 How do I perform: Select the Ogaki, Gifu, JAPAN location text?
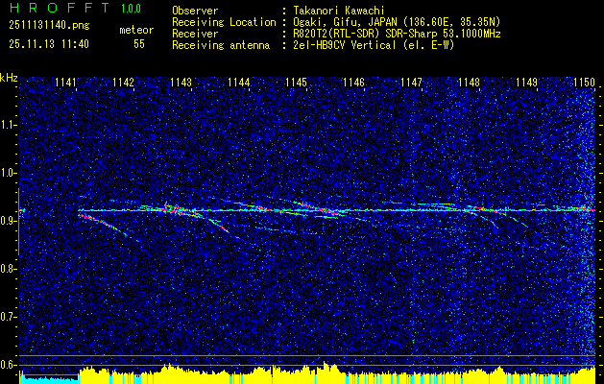[397, 22]
